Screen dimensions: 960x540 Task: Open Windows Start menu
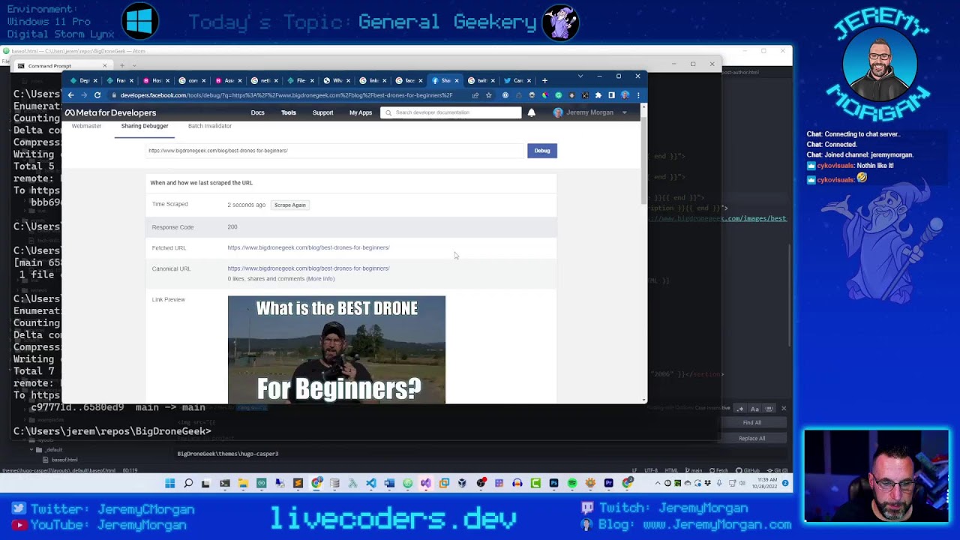click(x=170, y=483)
